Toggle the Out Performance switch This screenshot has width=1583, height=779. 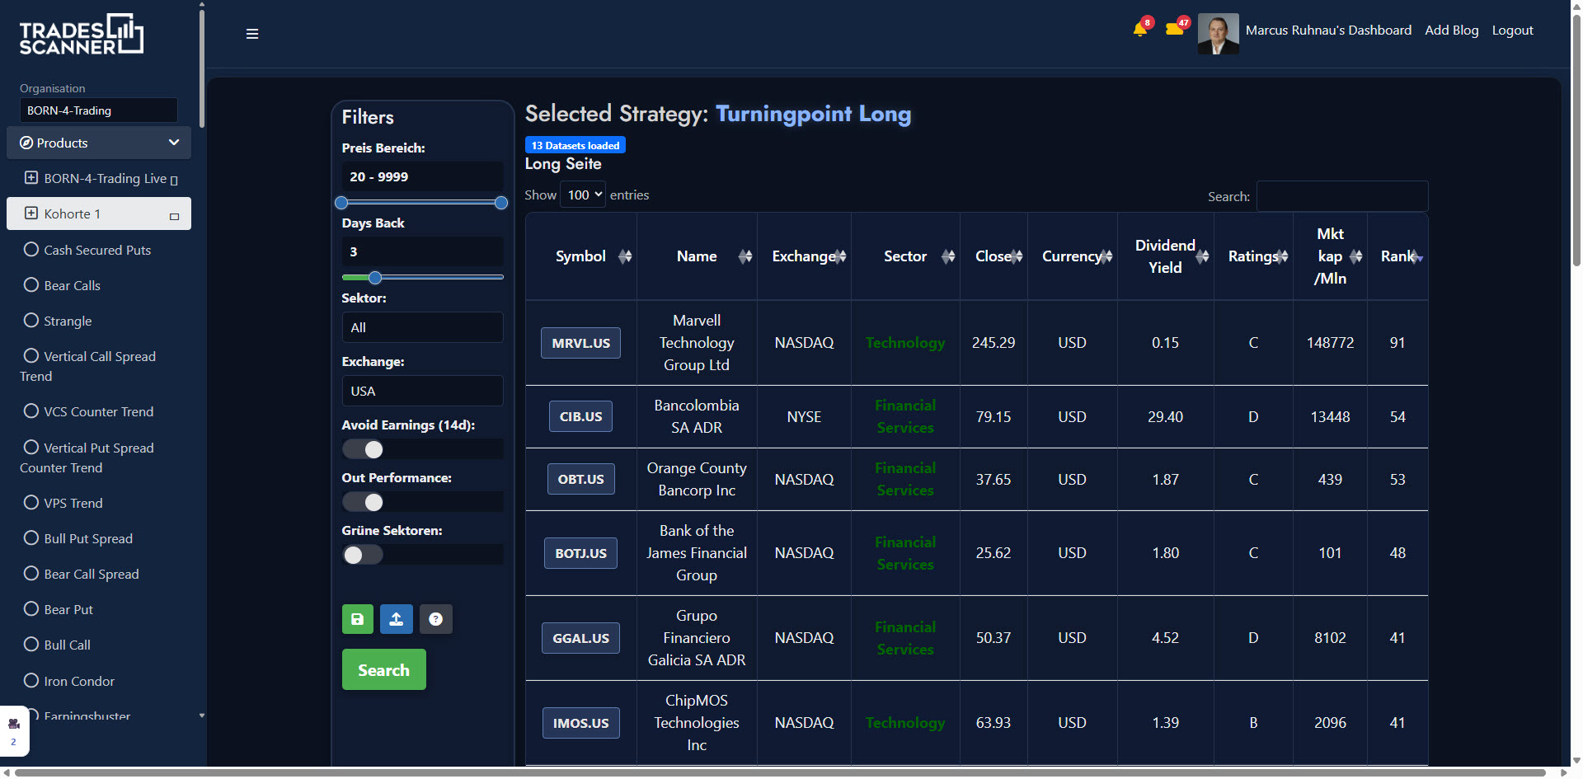pyautogui.click(x=363, y=502)
